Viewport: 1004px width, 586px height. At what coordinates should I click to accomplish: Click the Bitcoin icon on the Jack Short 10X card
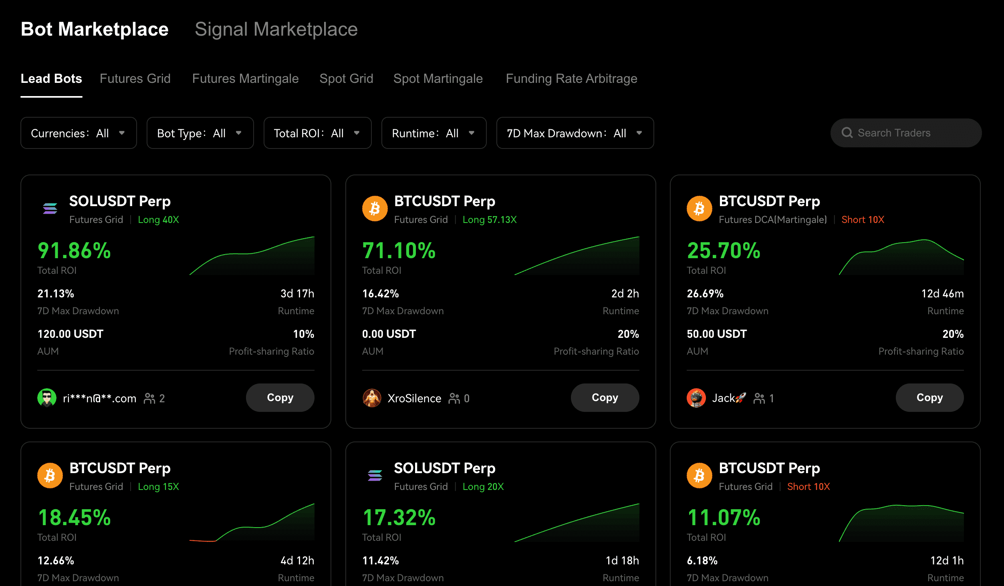[699, 209]
